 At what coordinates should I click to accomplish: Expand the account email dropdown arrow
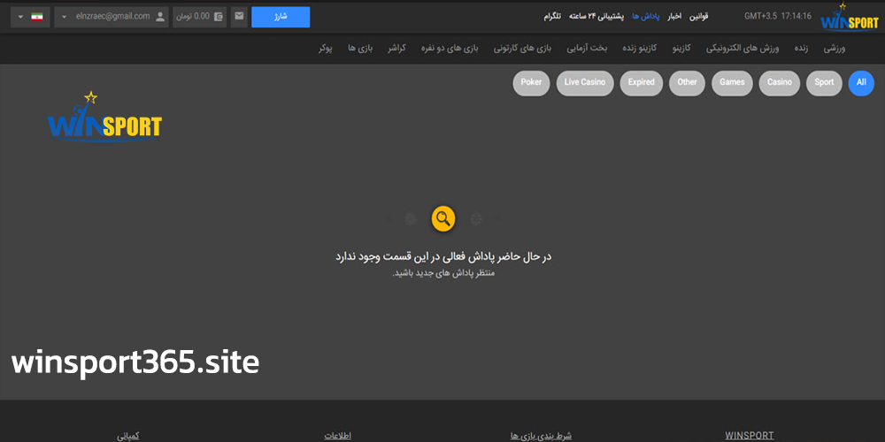[x=64, y=17]
